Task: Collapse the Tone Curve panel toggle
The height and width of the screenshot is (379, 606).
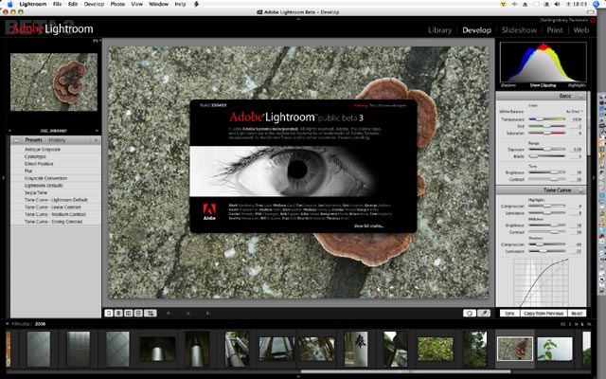Action: [x=580, y=189]
